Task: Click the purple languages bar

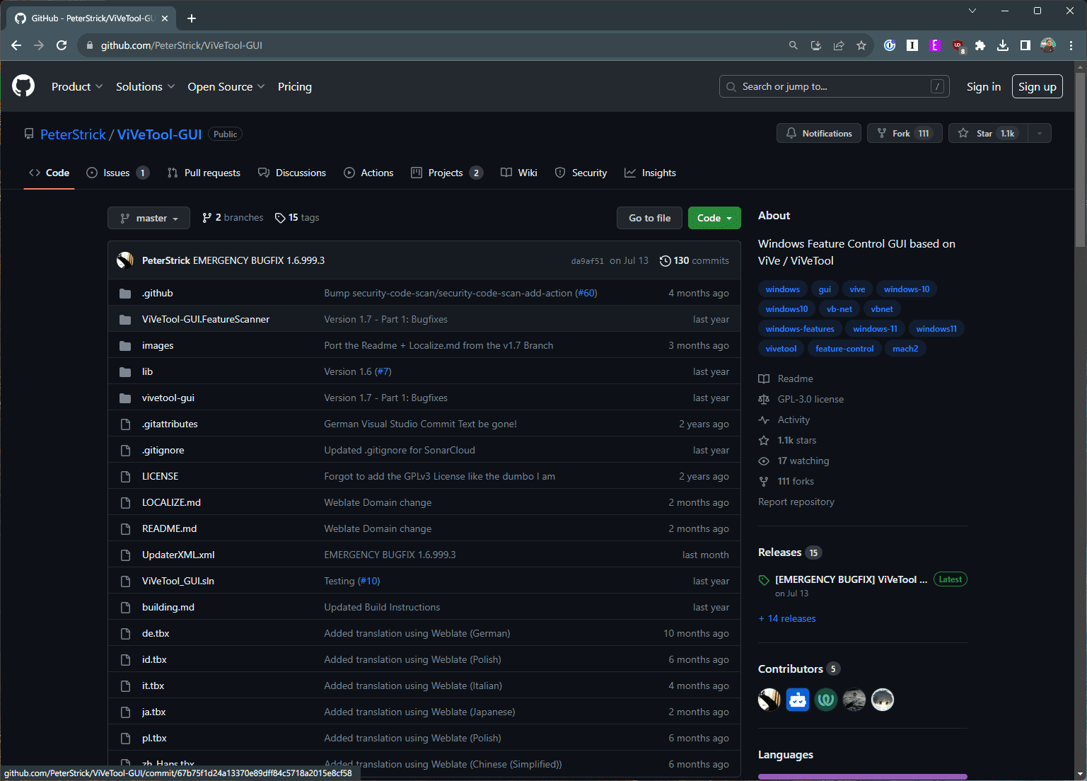Action: pos(862,777)
